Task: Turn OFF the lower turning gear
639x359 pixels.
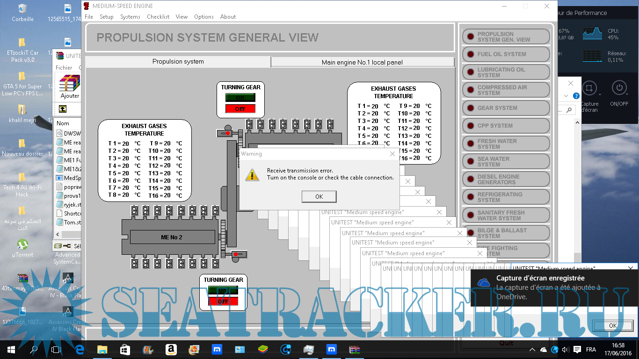Action: (x=223, y=302)
